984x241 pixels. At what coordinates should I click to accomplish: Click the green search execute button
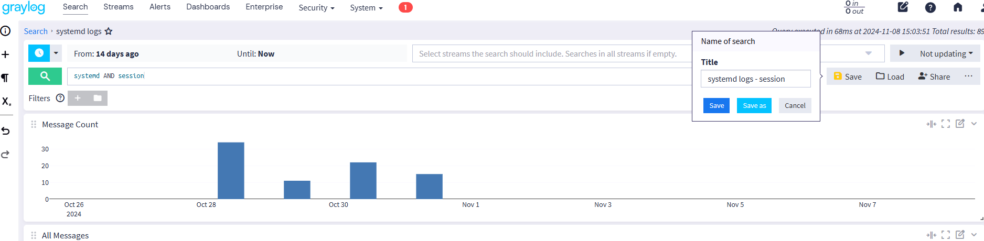45,76
